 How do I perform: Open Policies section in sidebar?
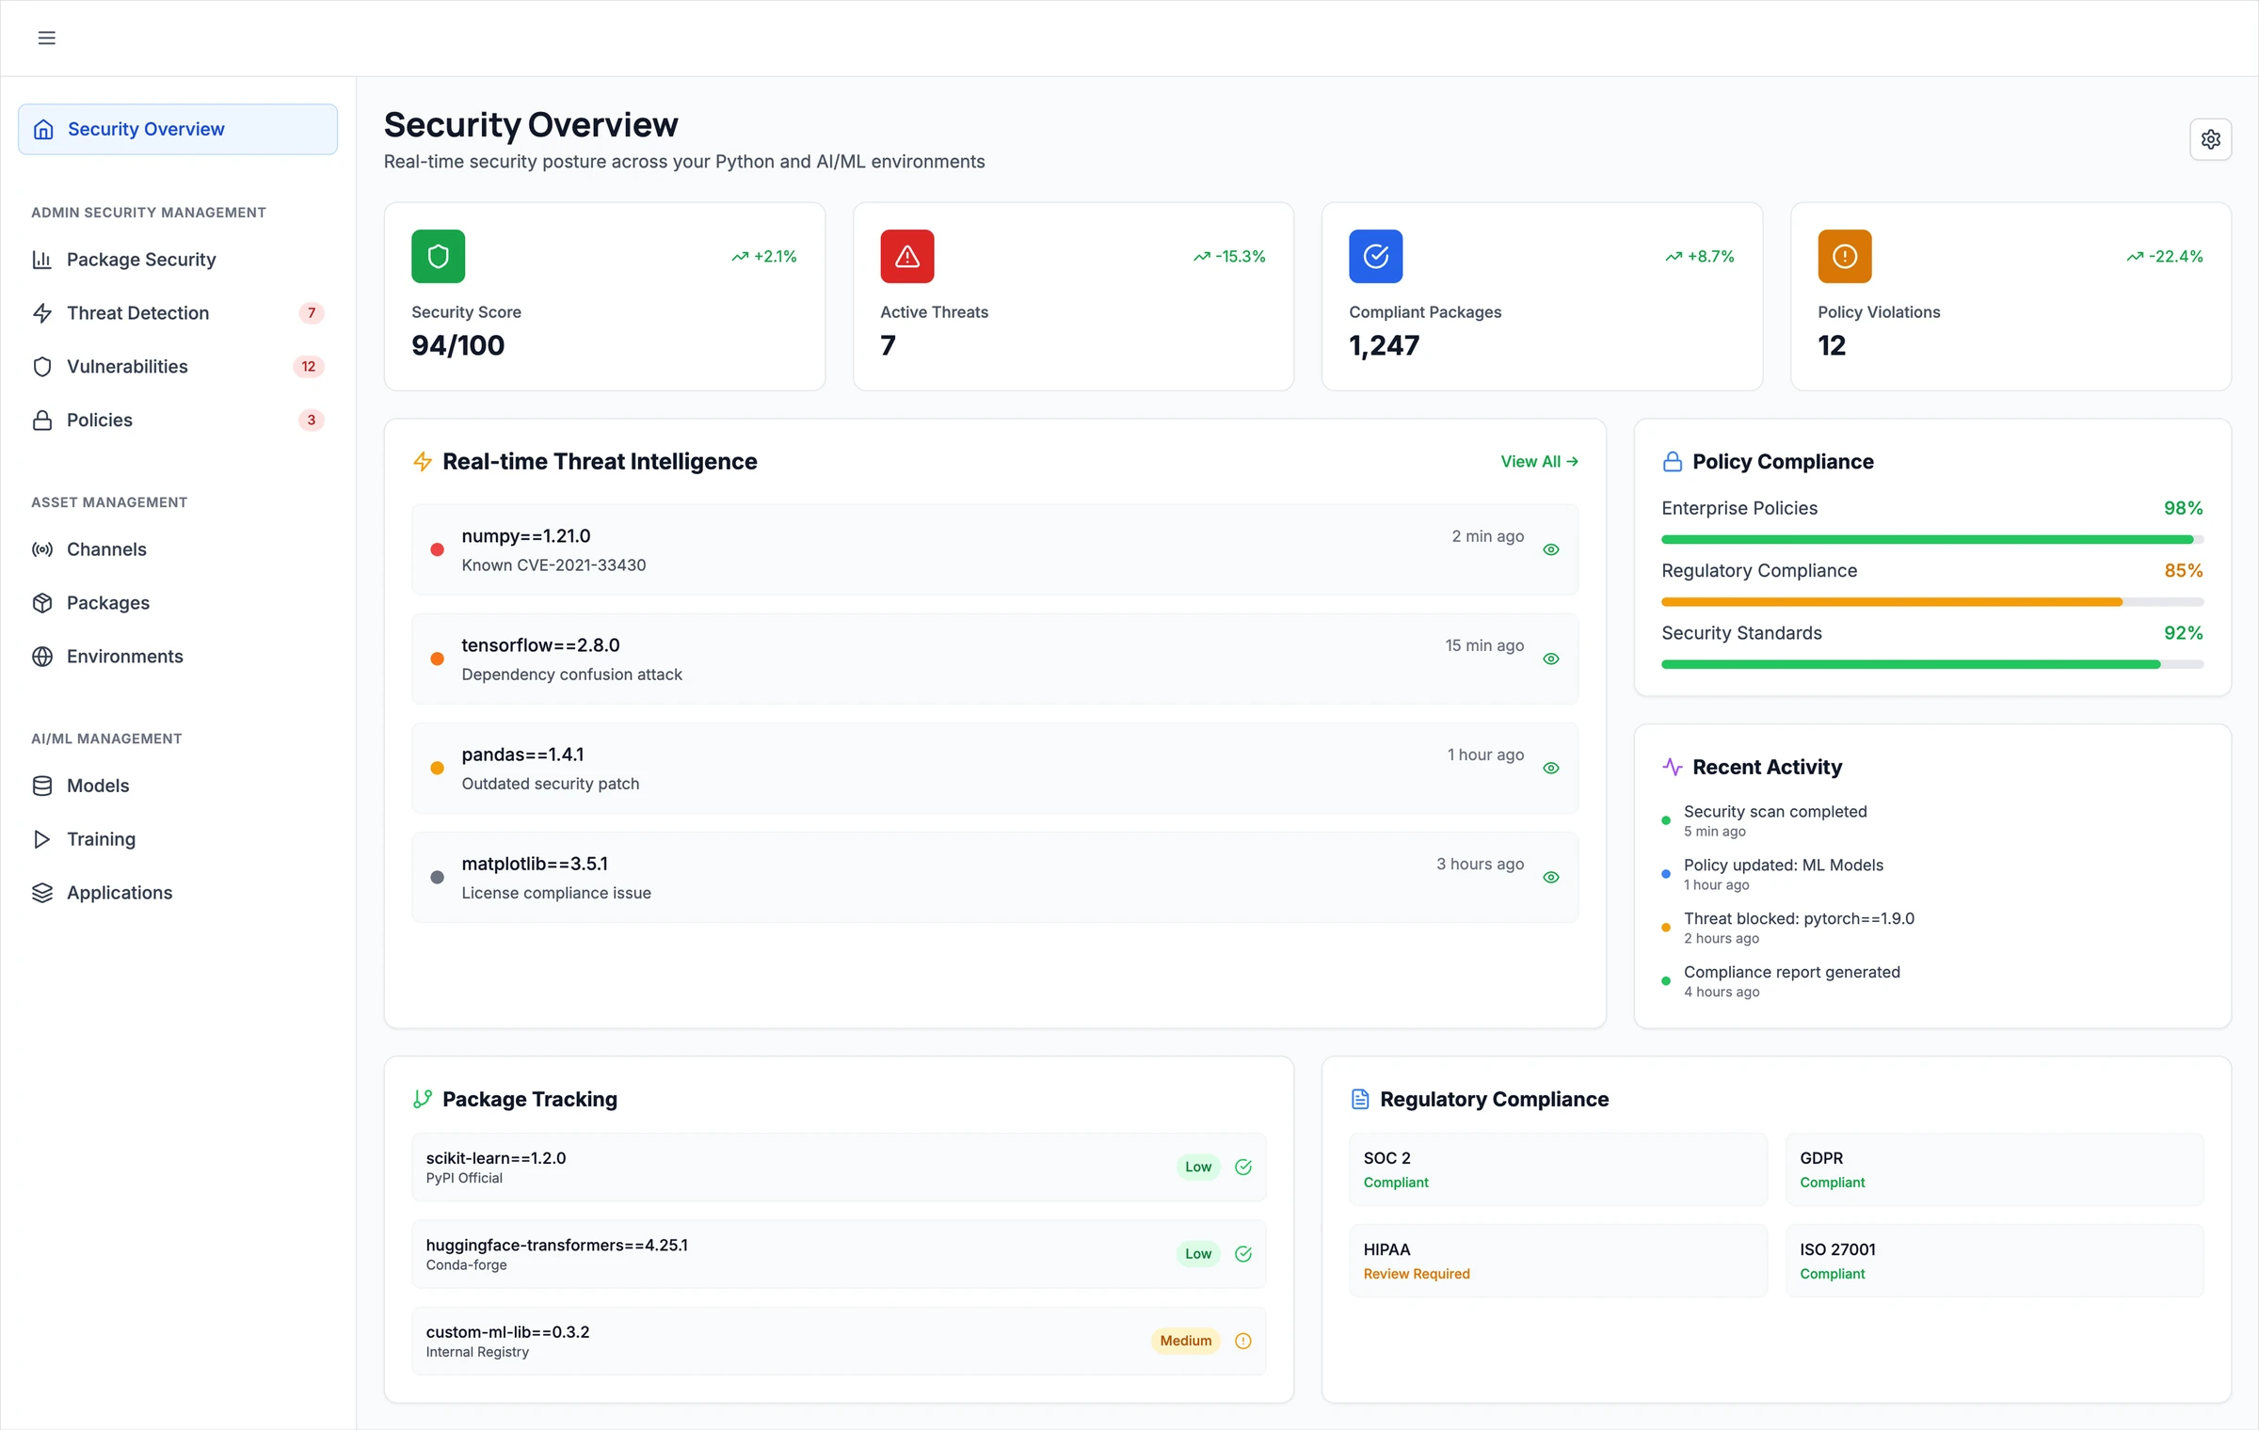[178, 421]
